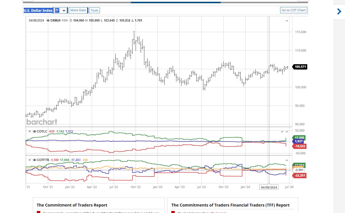Screen dimensions: 345x213
Task: Click The Commitment of Traders Report heading
Action: click(x=72, y=205)
